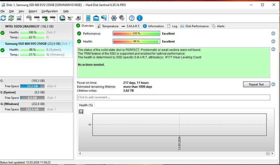280x165 pixels.
Task: Click the blue envelope email icon
Action: 96,18
